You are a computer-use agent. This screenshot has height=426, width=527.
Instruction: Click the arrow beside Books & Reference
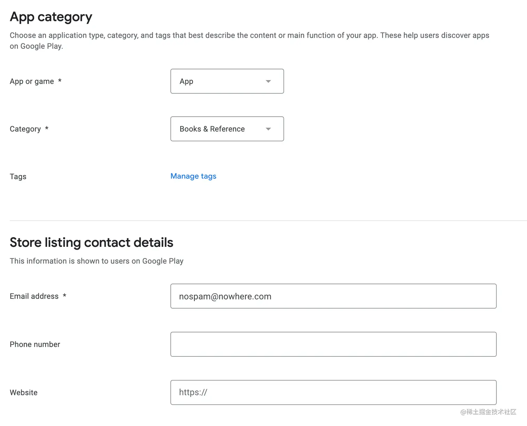tap(268, 129)
